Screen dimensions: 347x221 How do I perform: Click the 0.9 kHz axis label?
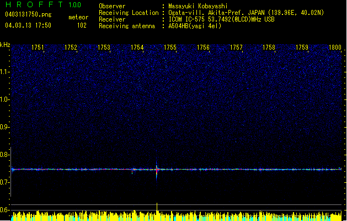coord(4,127)
